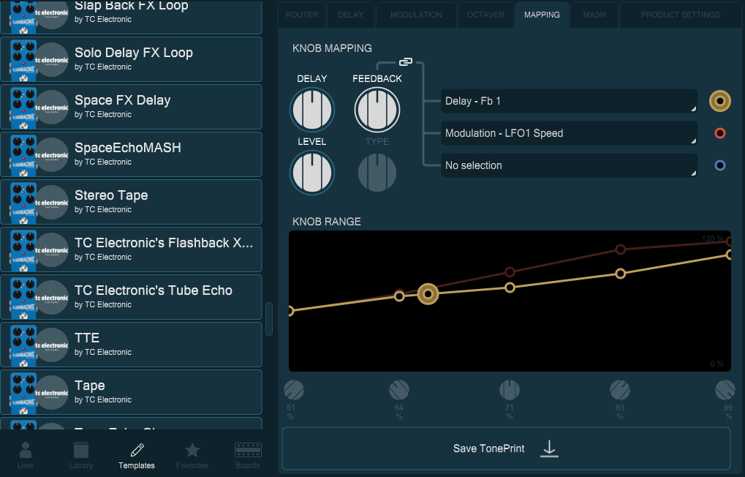Select the TC Electronic's Flashback X... template
Screen dimensions: 745x477
(131, 249)
